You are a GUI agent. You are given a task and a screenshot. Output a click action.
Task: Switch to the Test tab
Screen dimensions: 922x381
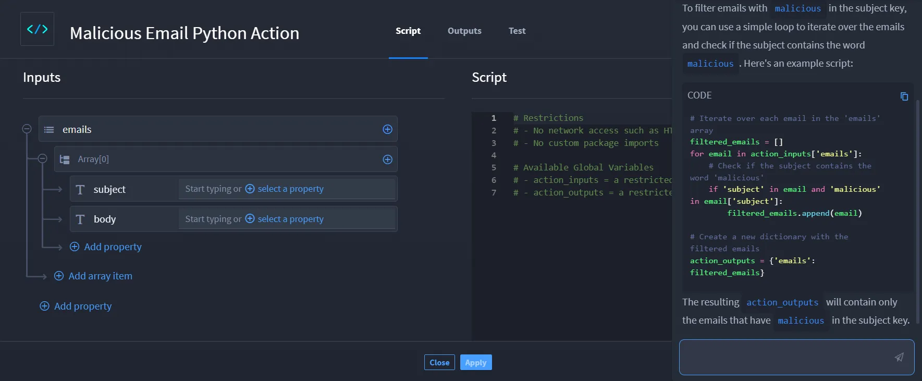pos(517,31)
